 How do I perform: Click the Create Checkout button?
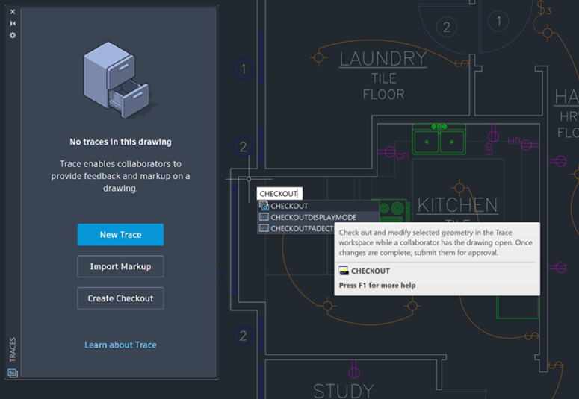120,298
